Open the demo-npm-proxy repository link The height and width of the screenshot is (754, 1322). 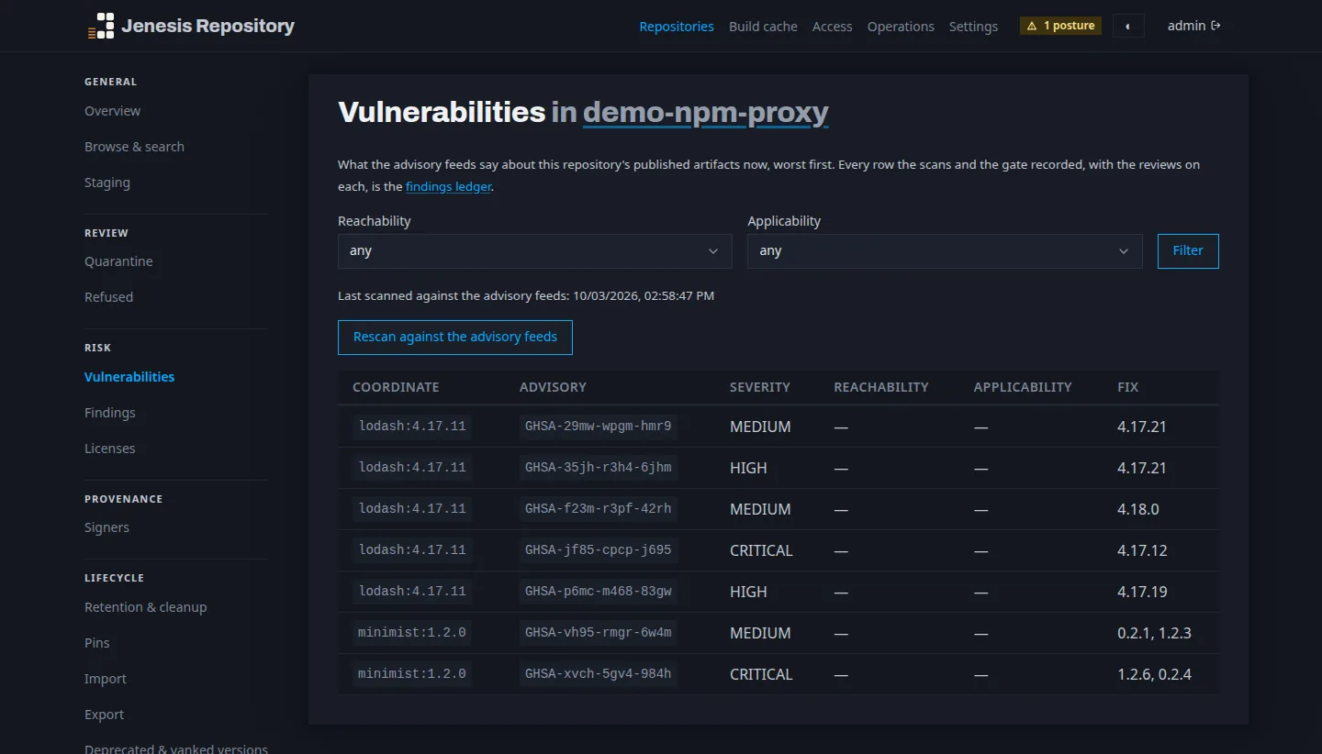(706, 112)
